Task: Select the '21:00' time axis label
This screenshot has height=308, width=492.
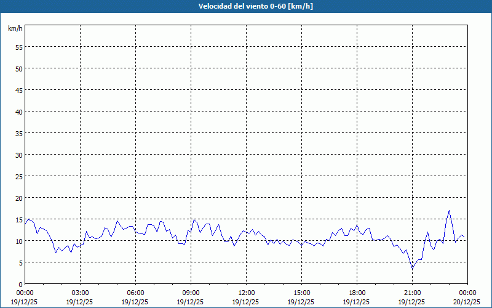Action: [x=412, y=293]
